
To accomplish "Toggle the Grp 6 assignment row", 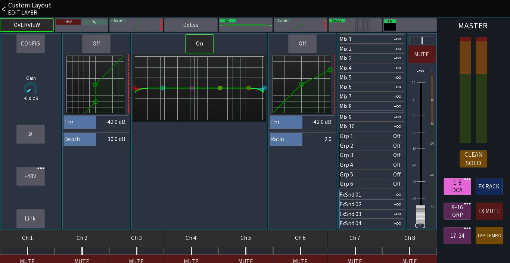I will (x=371, y=184).
